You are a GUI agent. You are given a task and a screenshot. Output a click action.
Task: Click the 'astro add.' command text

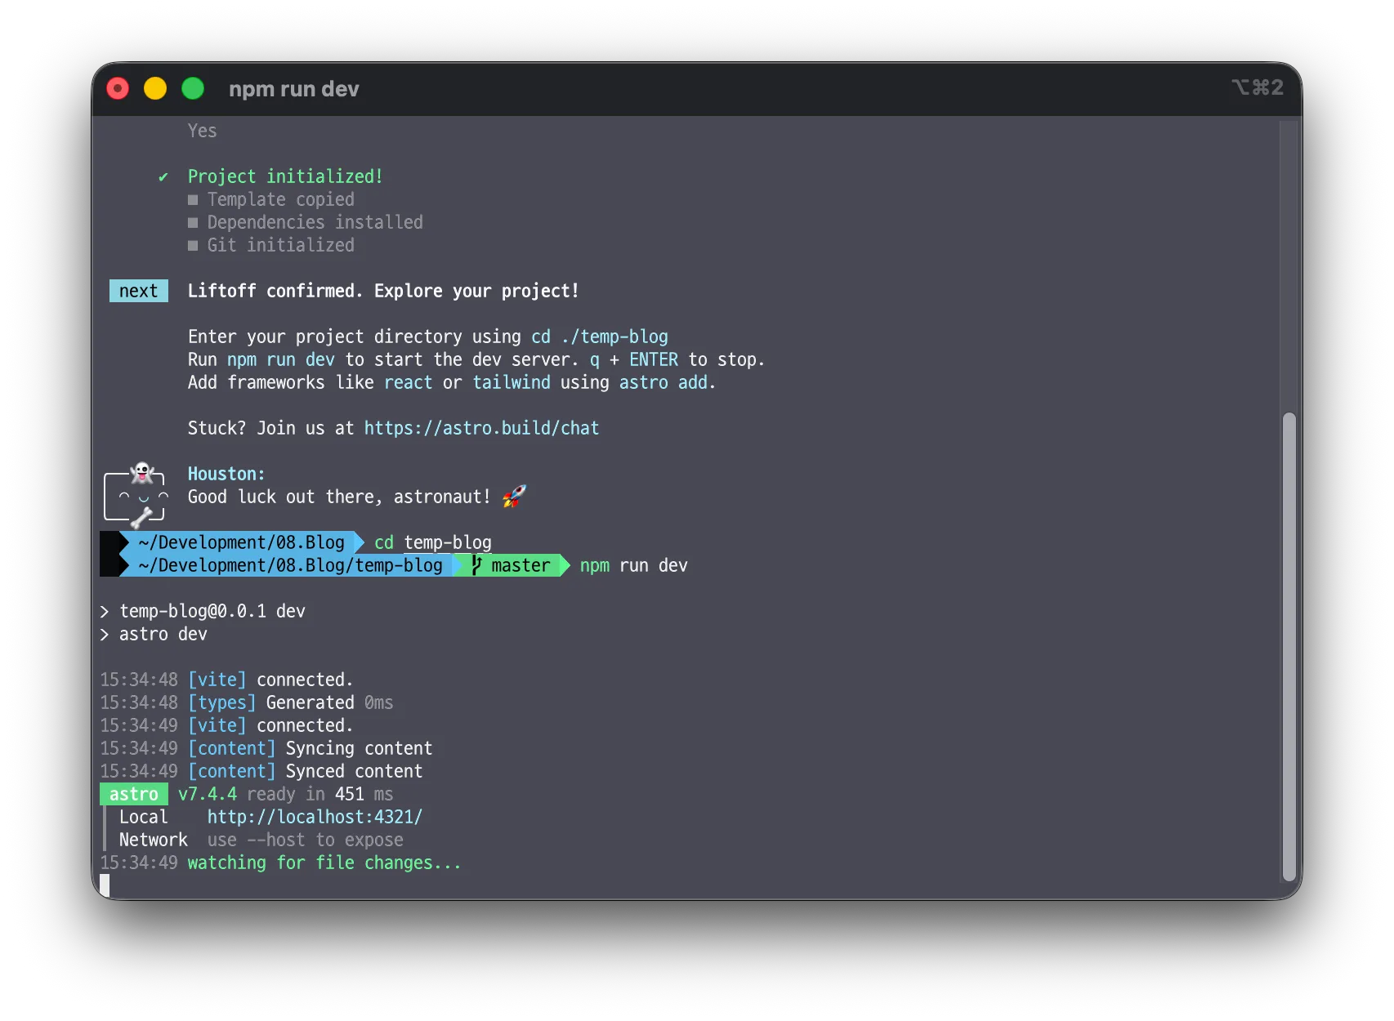[667, 382]
